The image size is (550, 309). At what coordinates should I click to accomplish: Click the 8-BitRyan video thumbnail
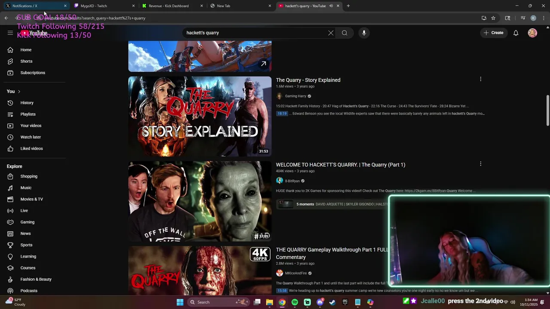point(200,201)
